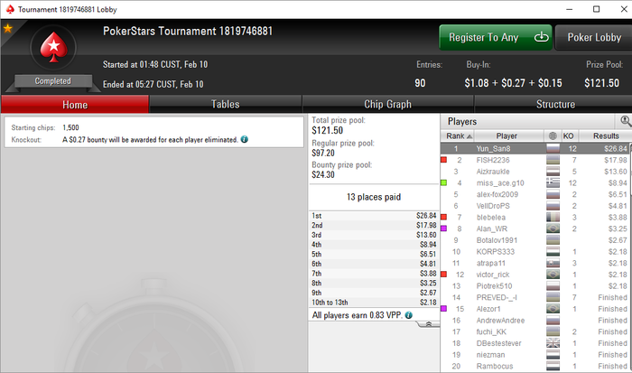Click the green note marker beside miss_ace.g10
Image resolution: width=632 pixels, height=373 pixels.
[x=444, y=182]
